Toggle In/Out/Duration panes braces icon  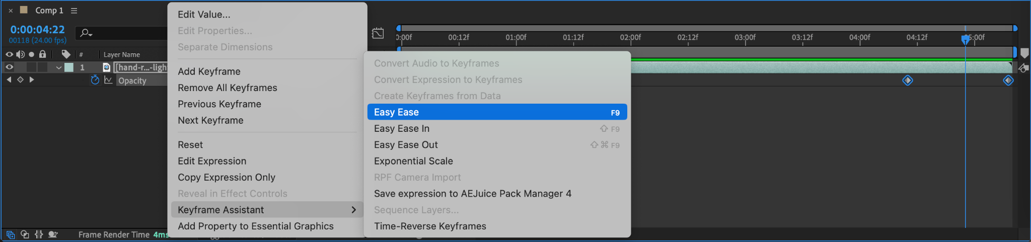(x=39, y=234)
